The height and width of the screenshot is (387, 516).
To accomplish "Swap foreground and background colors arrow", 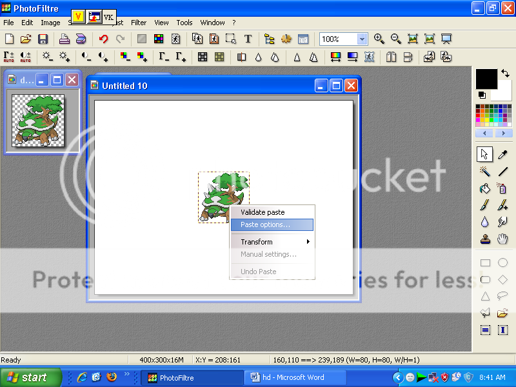I will pyautogui.click(x=506, y=73).
